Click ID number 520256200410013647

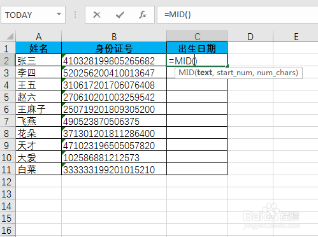click(114, 73)
